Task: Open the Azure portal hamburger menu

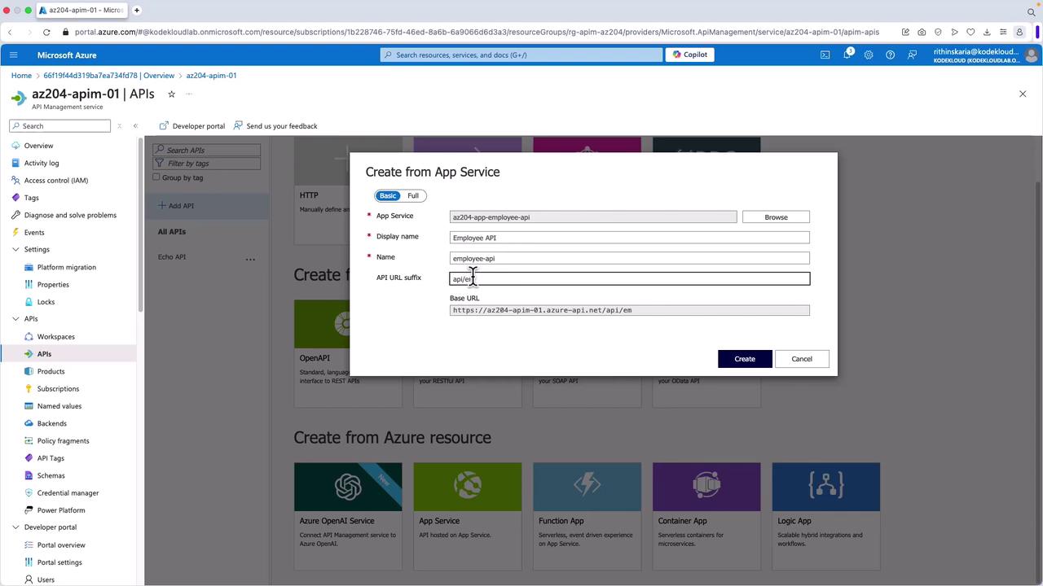Action: [13, 55]
